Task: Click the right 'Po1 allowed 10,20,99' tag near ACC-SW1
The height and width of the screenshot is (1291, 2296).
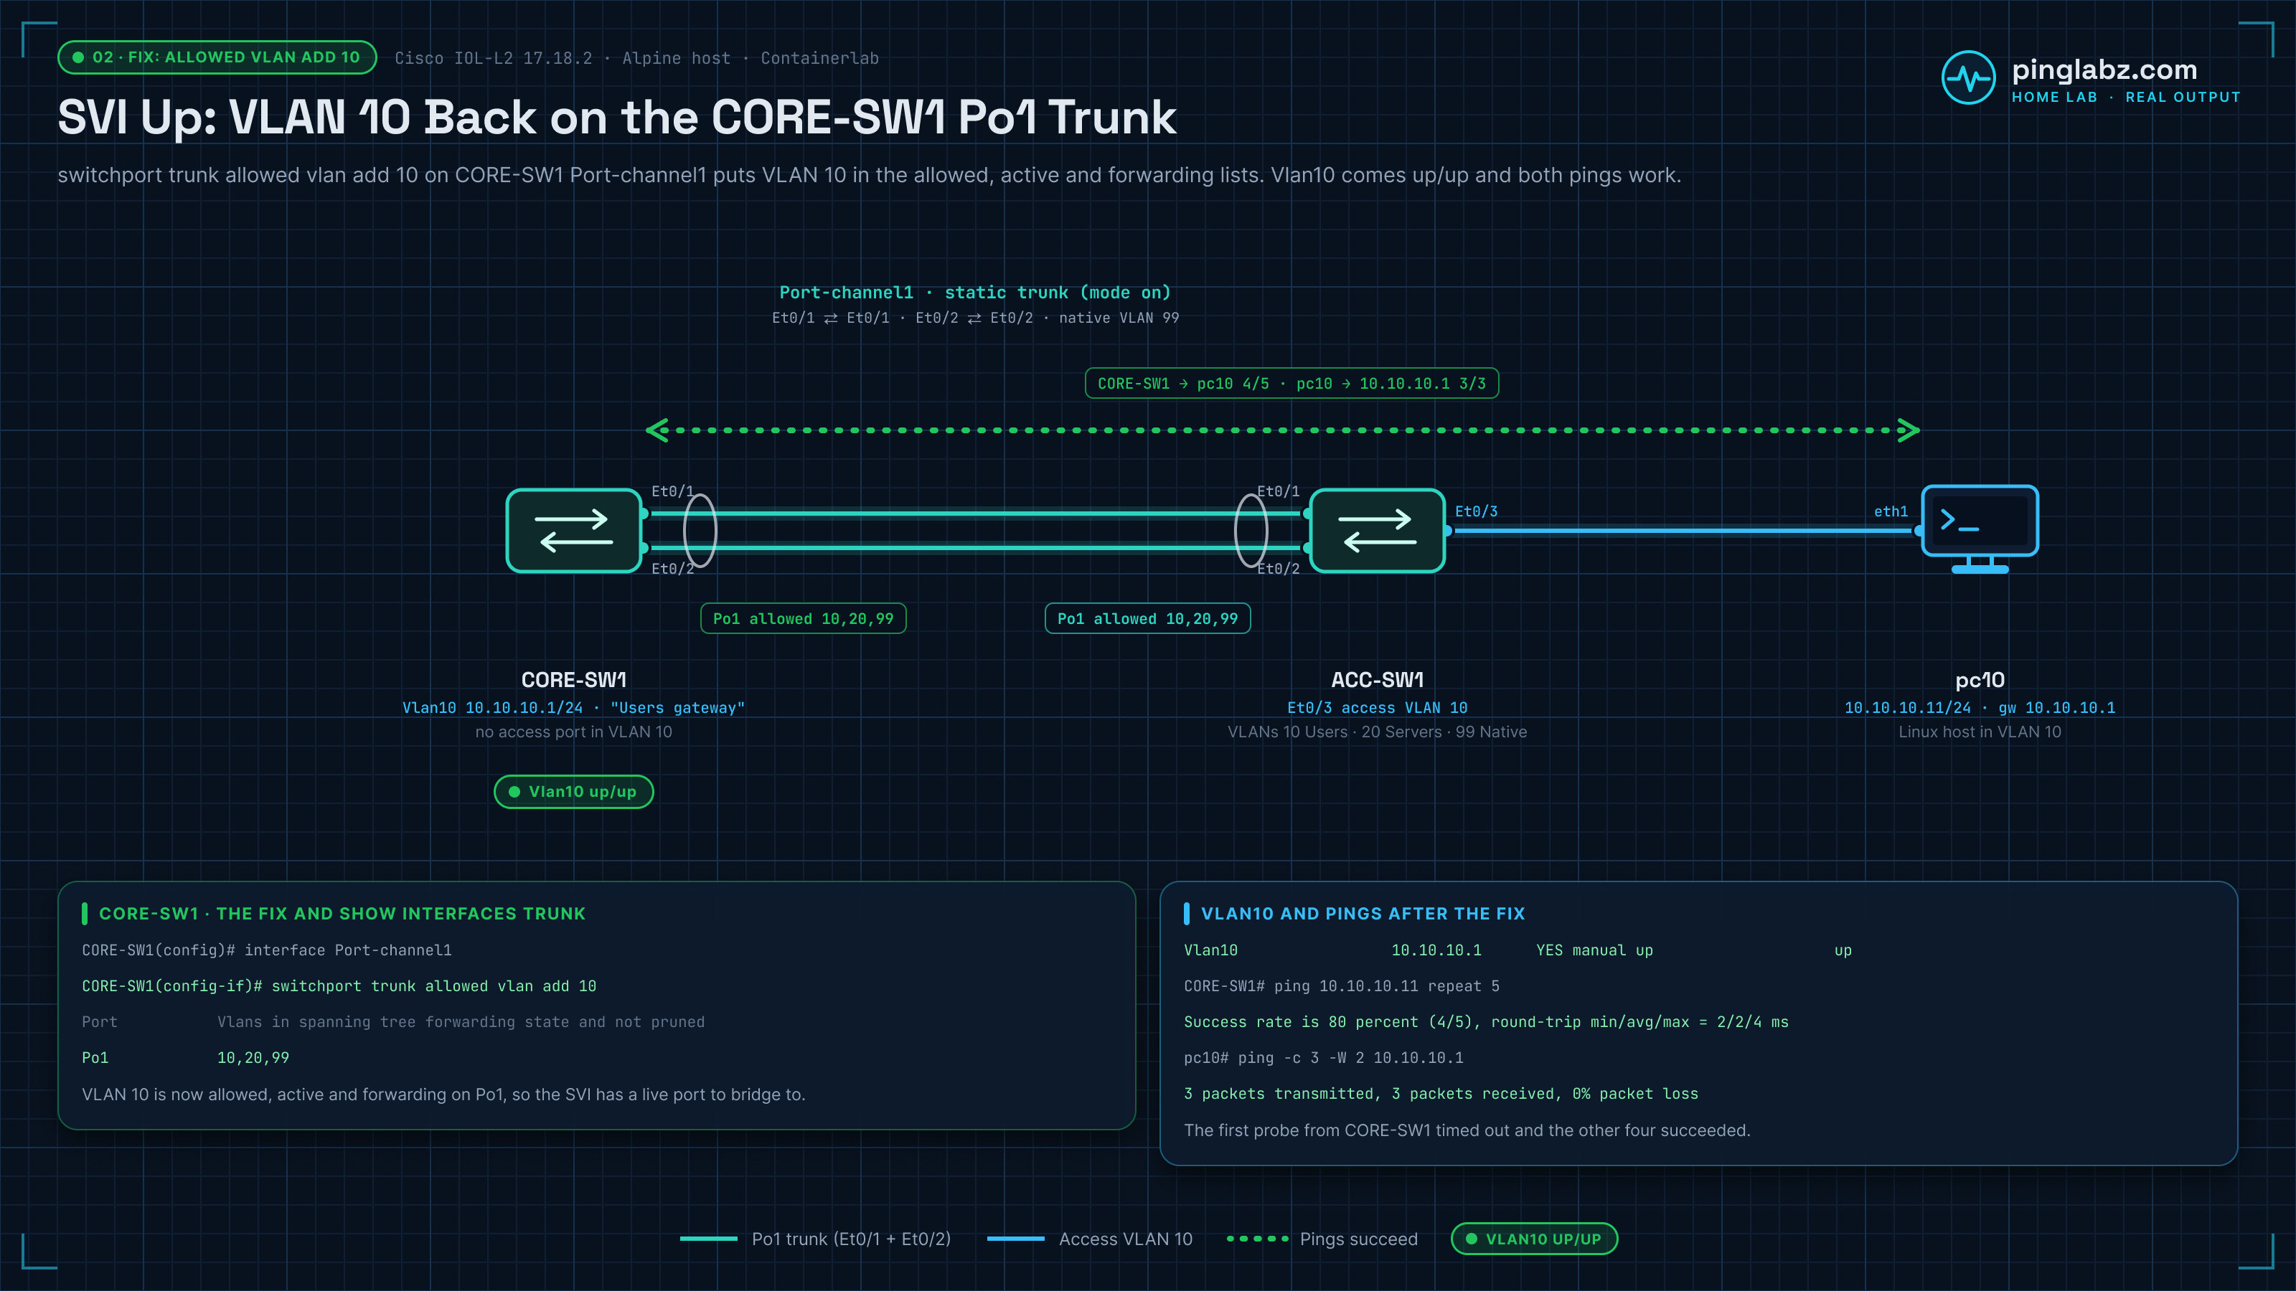Action: click(x=1147, y=618)
